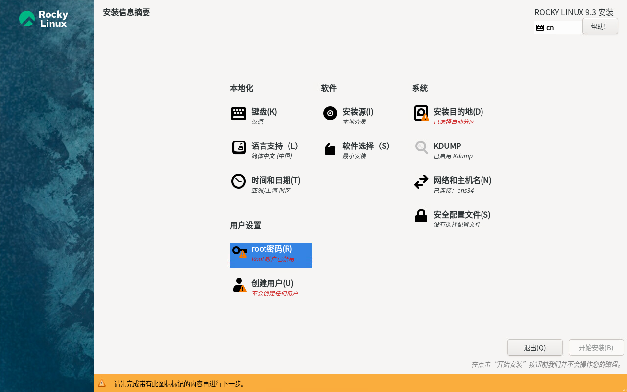Open 软件选择 (S) configuration
Image resolution: width=627 pixels, height=392 pixels.
pos(366,146)
